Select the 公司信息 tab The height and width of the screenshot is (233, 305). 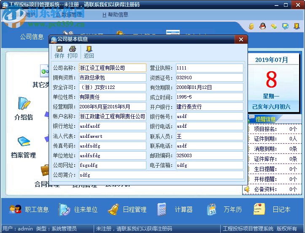point(32,37)
